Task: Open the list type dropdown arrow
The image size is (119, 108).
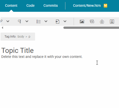Action: pyautogui.click(x=46, y=21)
